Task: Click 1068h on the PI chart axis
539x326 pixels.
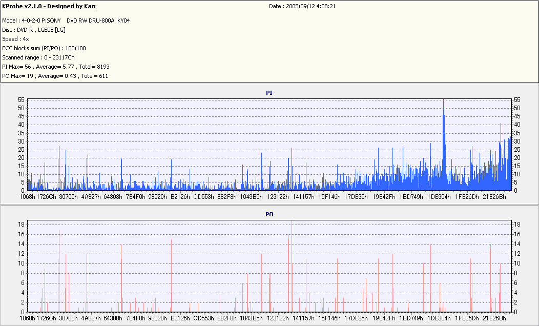Action: [x=27, y=197]
